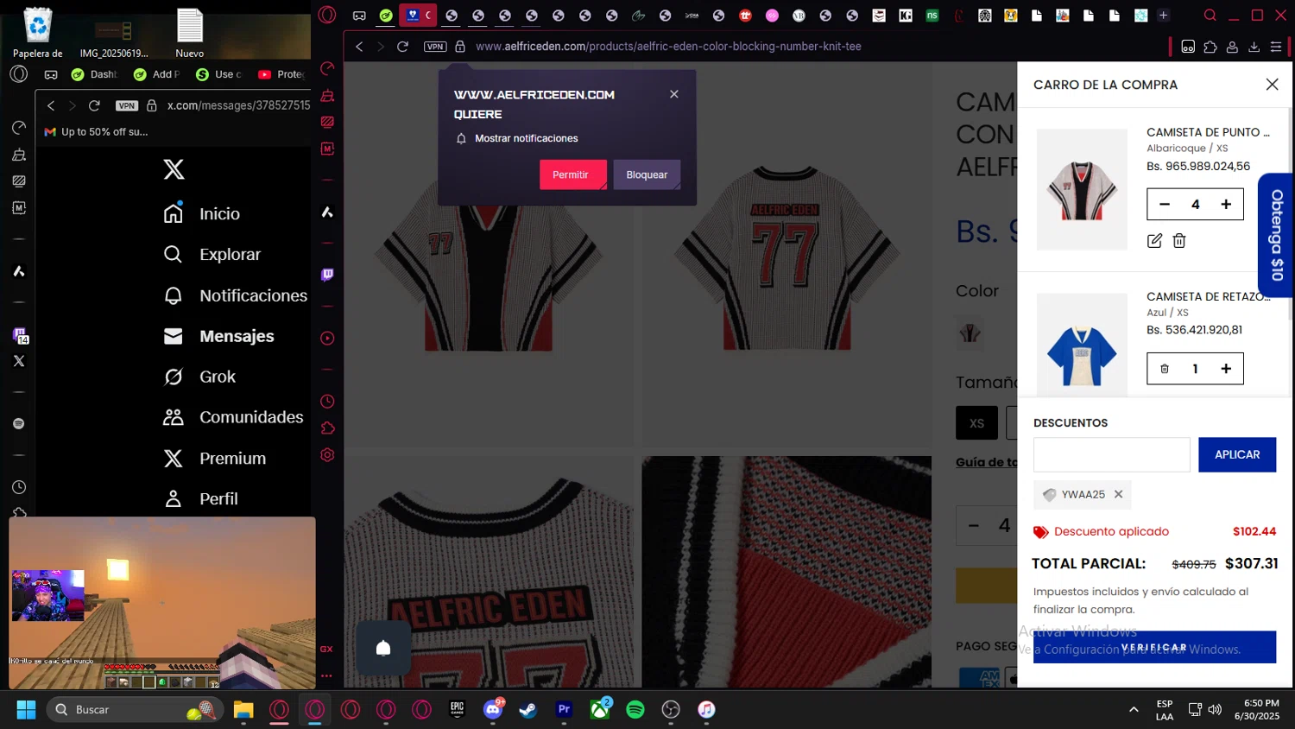Viewport: 1295px width, 729px height.
Task: Open a new tab with plus button
Action: pos(1163,16)
